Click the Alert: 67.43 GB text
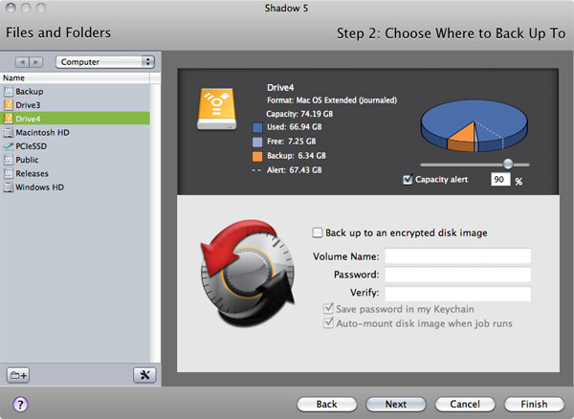Screen dimensions: 574x419 [295, 169]
